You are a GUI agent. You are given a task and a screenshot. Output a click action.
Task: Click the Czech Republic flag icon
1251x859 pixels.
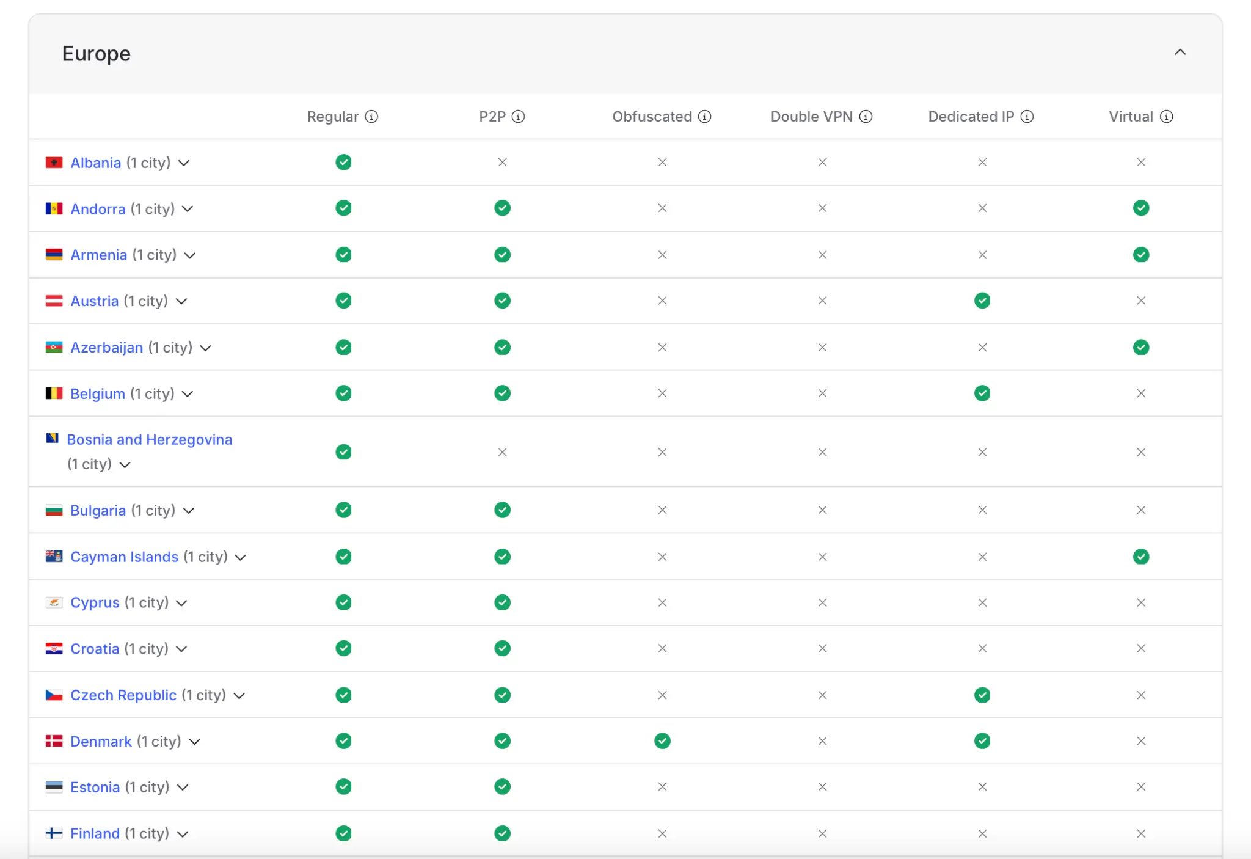(x=54, y=695)
